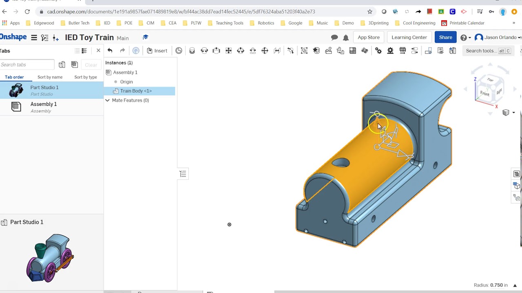Image resolution: width=522 pixels, height=293 pixels.
Task: Click the blue Share button
Action: 445,37
